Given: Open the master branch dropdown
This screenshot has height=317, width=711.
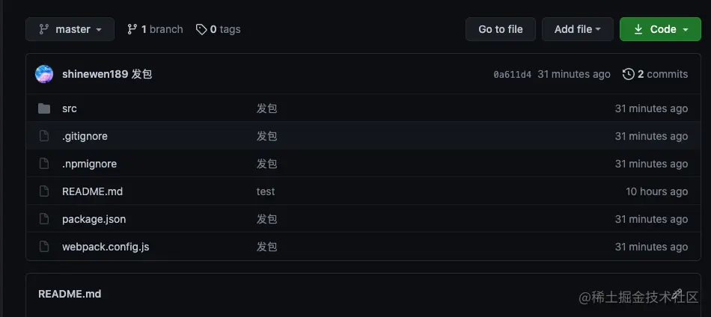Looking at the screenshot, I should tap(70, 29).
